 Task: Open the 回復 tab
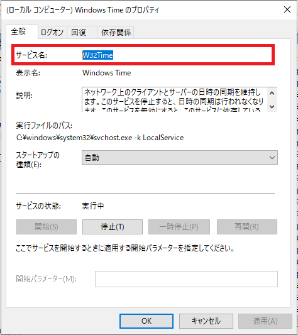click(82, 33)
